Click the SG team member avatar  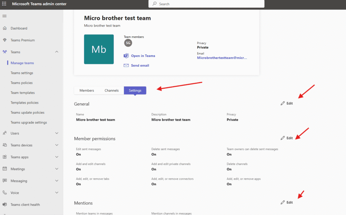click(x=128, y=43)
